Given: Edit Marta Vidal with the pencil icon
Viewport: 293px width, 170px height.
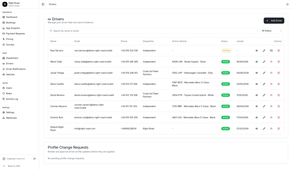Looking at the screenshot, I should [264, 62].
